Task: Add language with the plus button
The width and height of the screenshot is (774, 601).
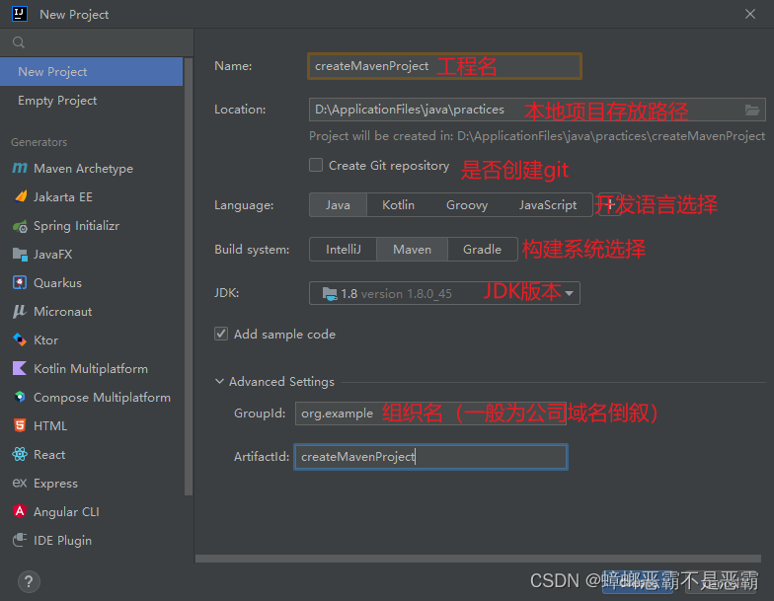Action: coord(610,205)
